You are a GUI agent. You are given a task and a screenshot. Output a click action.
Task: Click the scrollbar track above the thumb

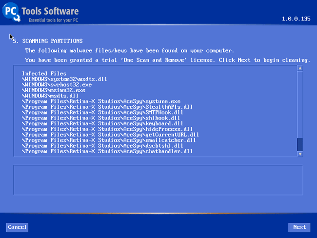coord(300,104)
